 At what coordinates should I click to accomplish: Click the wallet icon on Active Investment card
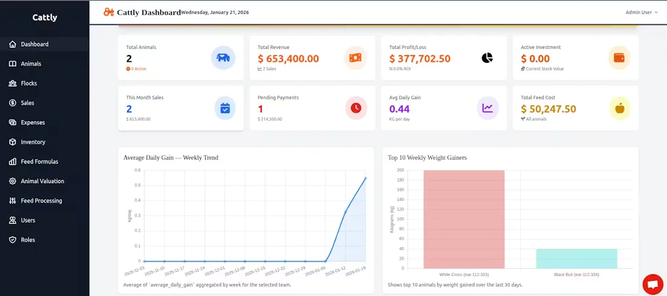coord(619,58)
